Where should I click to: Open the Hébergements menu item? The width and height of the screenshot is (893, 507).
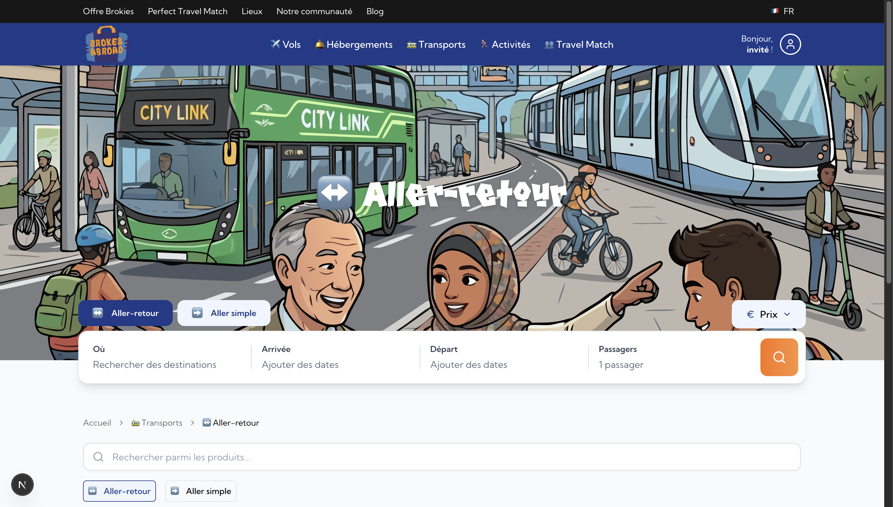(353, 44)
